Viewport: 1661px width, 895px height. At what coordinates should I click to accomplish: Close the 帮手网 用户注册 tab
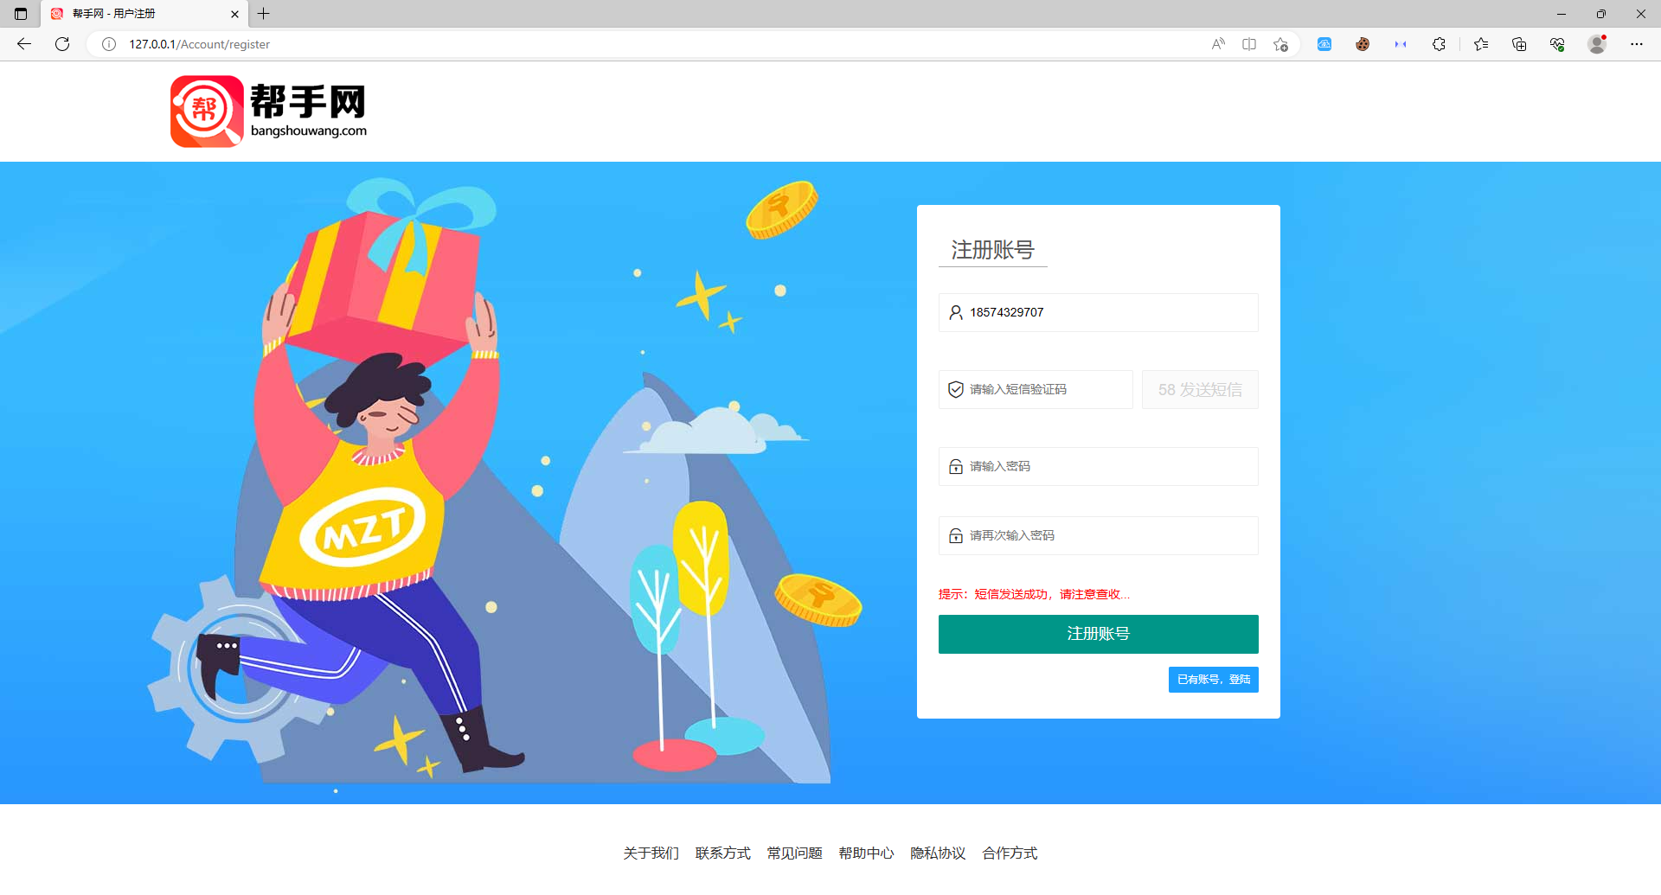coord(234,14)
